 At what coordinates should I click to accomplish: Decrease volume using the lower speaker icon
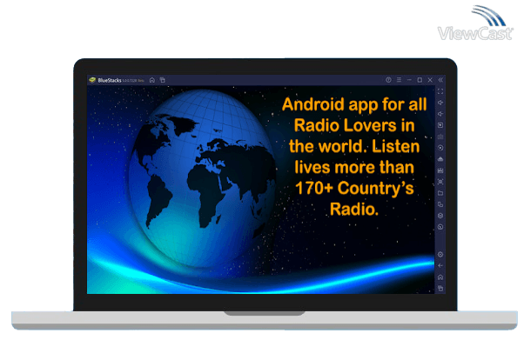pyautogui.click(x=440, y=114)
